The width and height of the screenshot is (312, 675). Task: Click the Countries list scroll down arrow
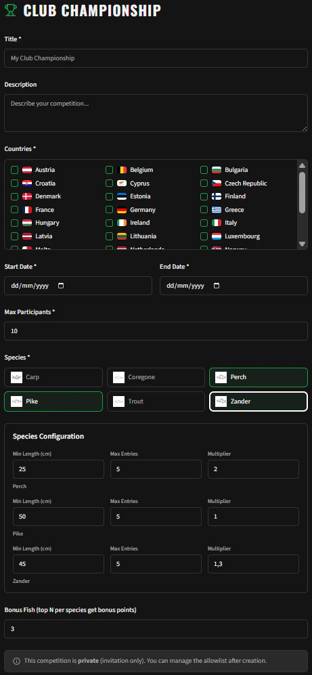click(x=302, y=244)
